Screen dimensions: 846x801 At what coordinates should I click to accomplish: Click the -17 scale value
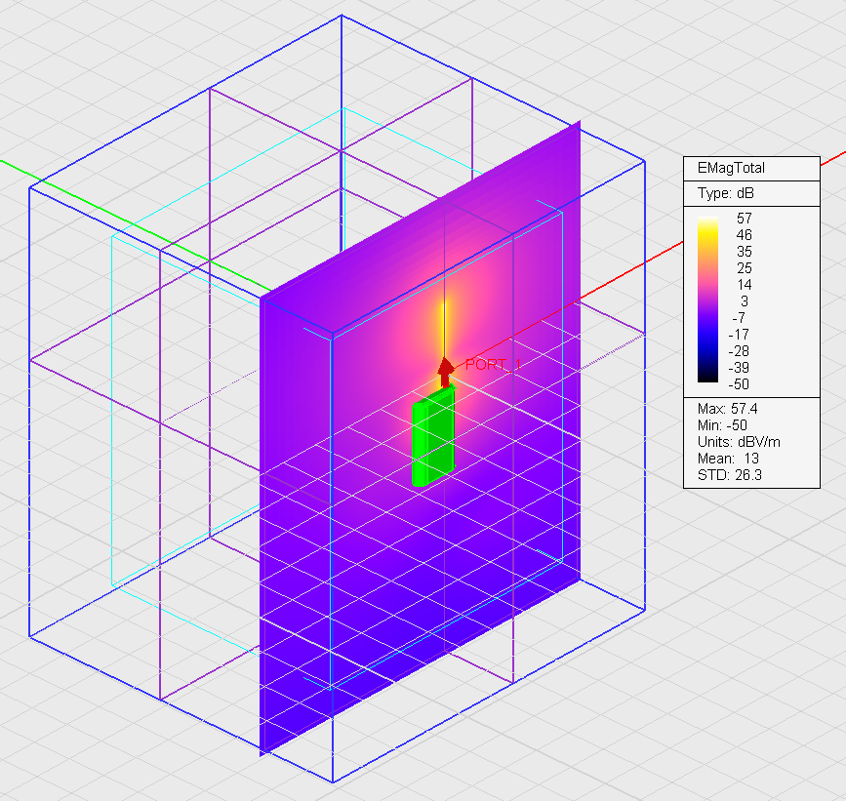739,335
